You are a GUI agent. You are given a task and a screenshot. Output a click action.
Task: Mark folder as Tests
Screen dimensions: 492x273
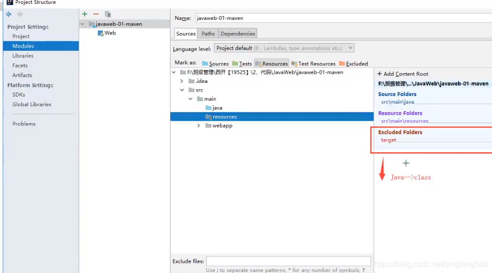coord(242,64)
